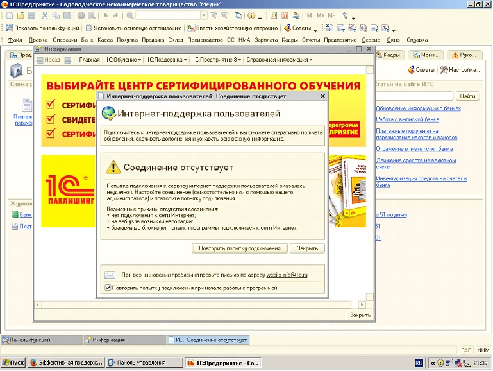The image size is (493, 371).
Task: Switch to the Кадры tab
Action: pyautogui.click(x=389, y=55)
